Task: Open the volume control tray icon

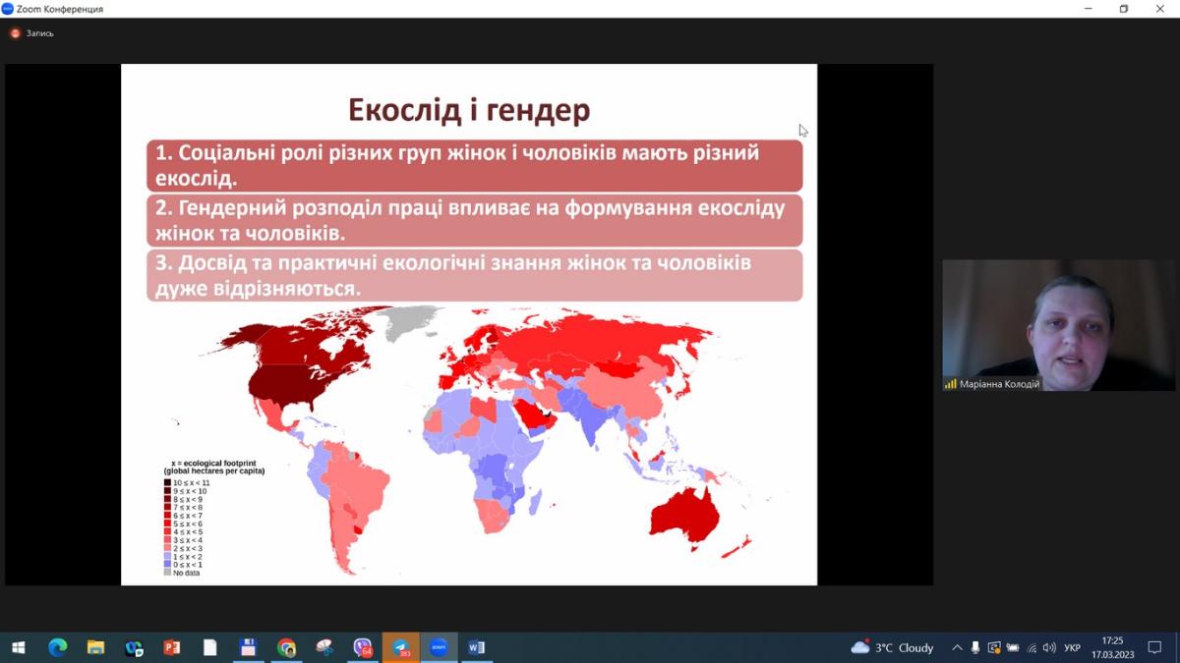Action: (1049, 647)
